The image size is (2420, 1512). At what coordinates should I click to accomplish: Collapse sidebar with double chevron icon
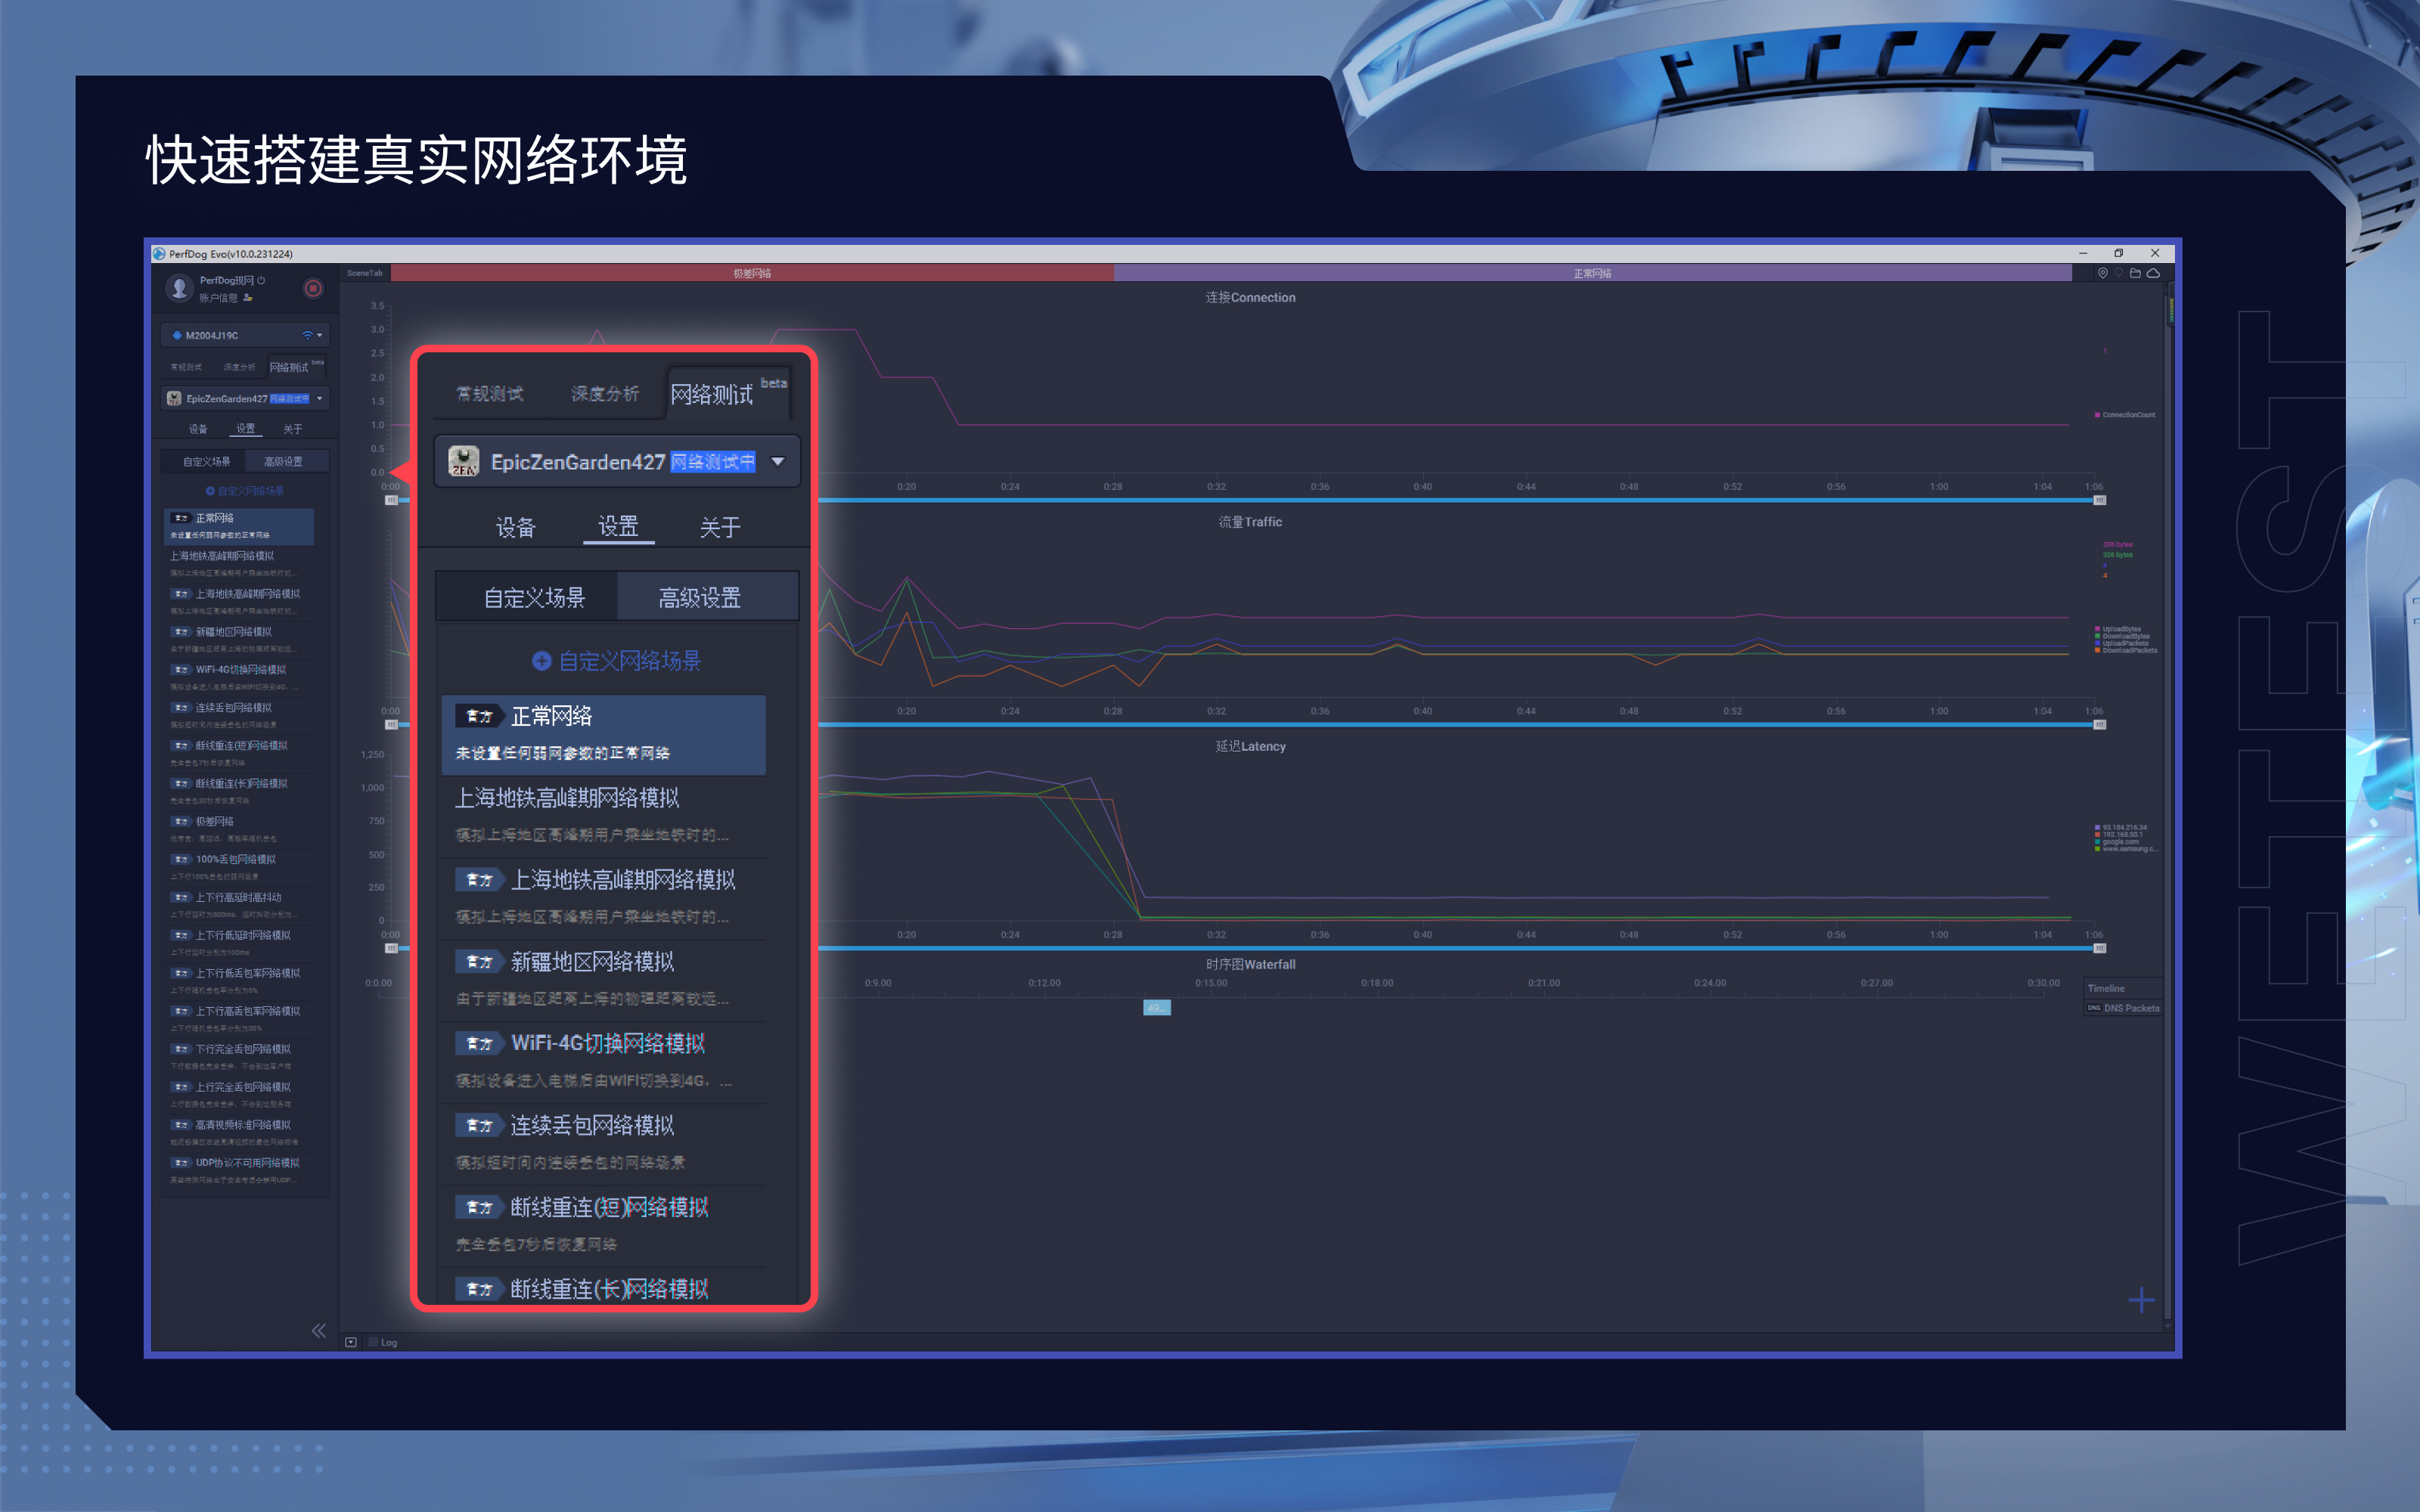point(318,1330)
